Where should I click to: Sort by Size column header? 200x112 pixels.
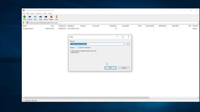tap(52, 26)
